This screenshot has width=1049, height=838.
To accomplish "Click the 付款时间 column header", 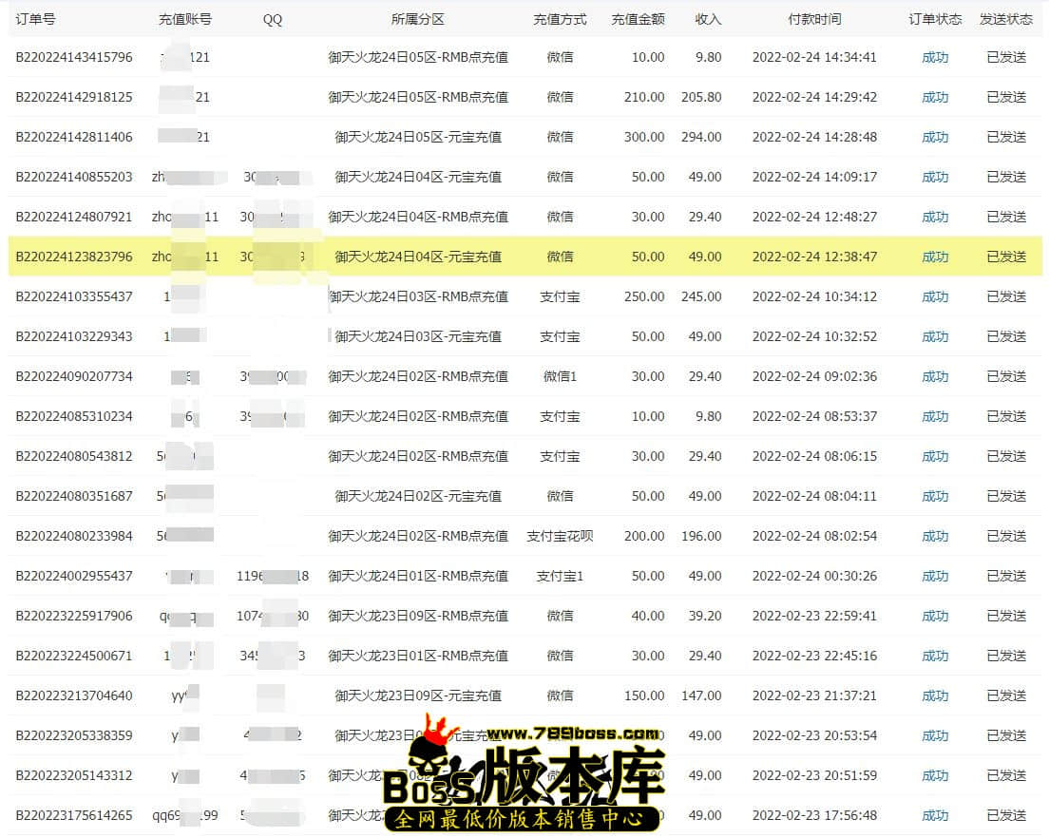I will coord(814,19).
